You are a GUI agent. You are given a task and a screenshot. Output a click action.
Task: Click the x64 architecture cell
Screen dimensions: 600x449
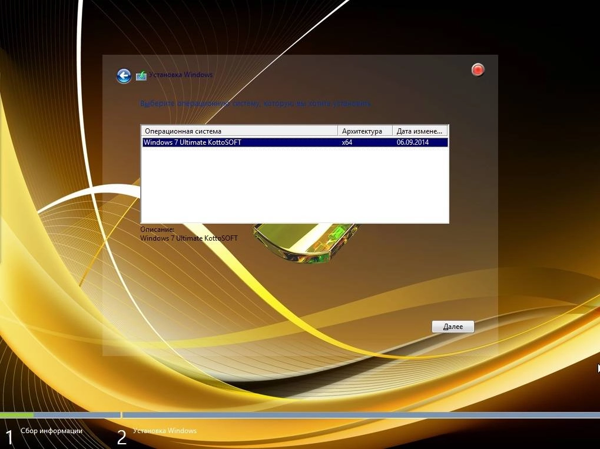347,142
